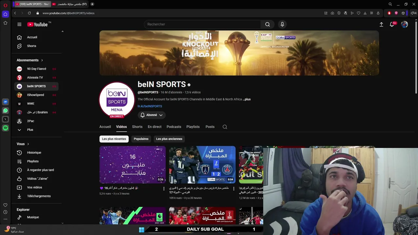Open the tab search magnifier icon
This screenshot has height=235, width=418.
tap(390, 4)
